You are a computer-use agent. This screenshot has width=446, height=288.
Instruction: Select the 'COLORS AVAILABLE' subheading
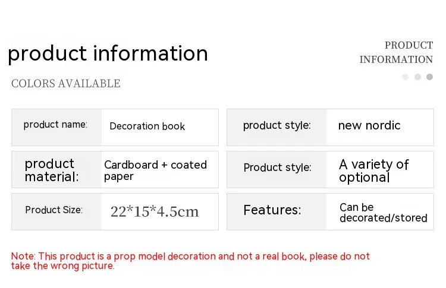click(65, 84)
